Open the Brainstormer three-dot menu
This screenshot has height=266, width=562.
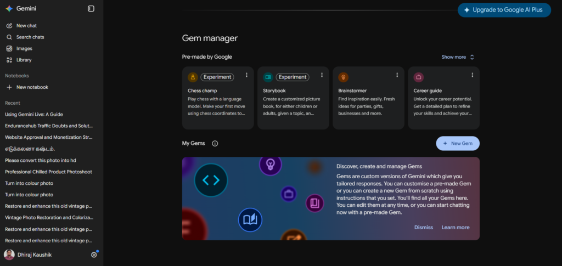coord(397,75)
